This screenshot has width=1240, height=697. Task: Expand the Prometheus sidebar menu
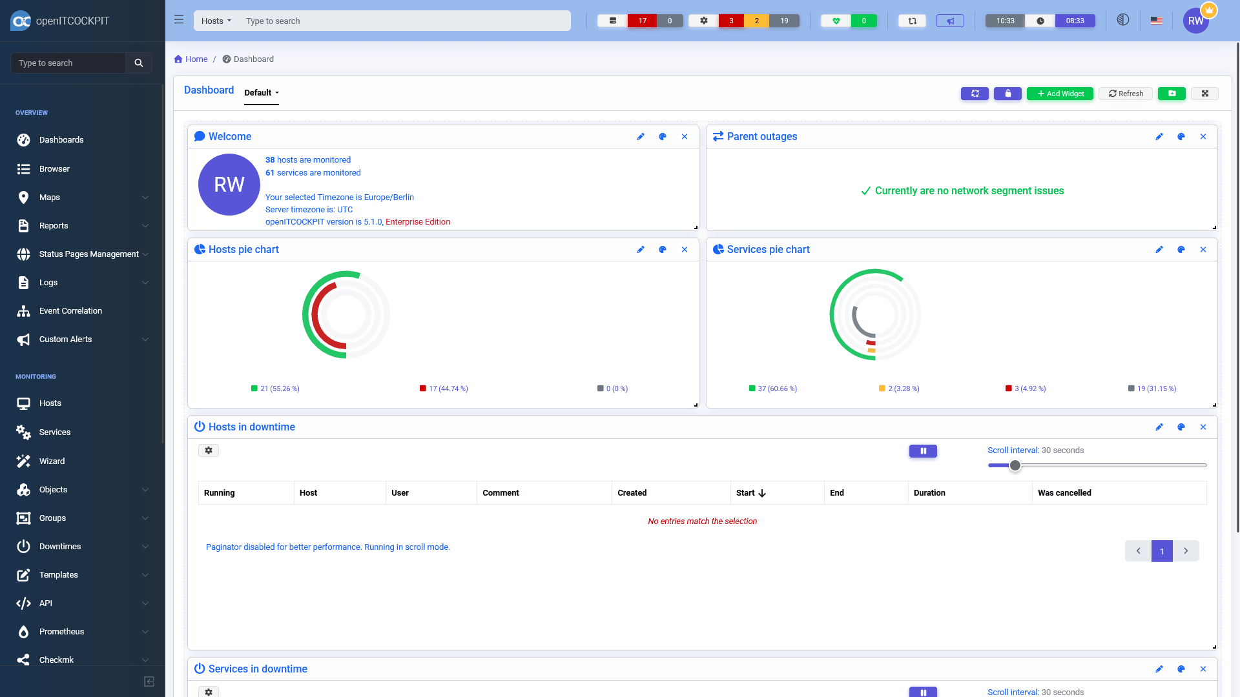[x=83, y=632]
